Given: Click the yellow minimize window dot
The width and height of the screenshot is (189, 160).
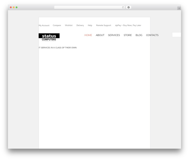Looking at the screenshot, I should 14,8.
